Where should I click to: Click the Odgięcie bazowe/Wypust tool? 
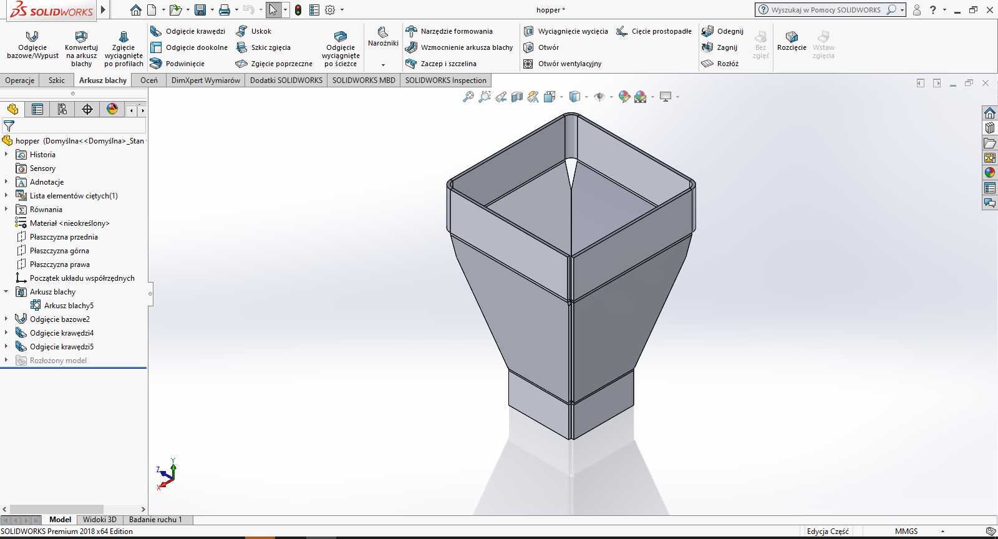[x=32, y=46]
